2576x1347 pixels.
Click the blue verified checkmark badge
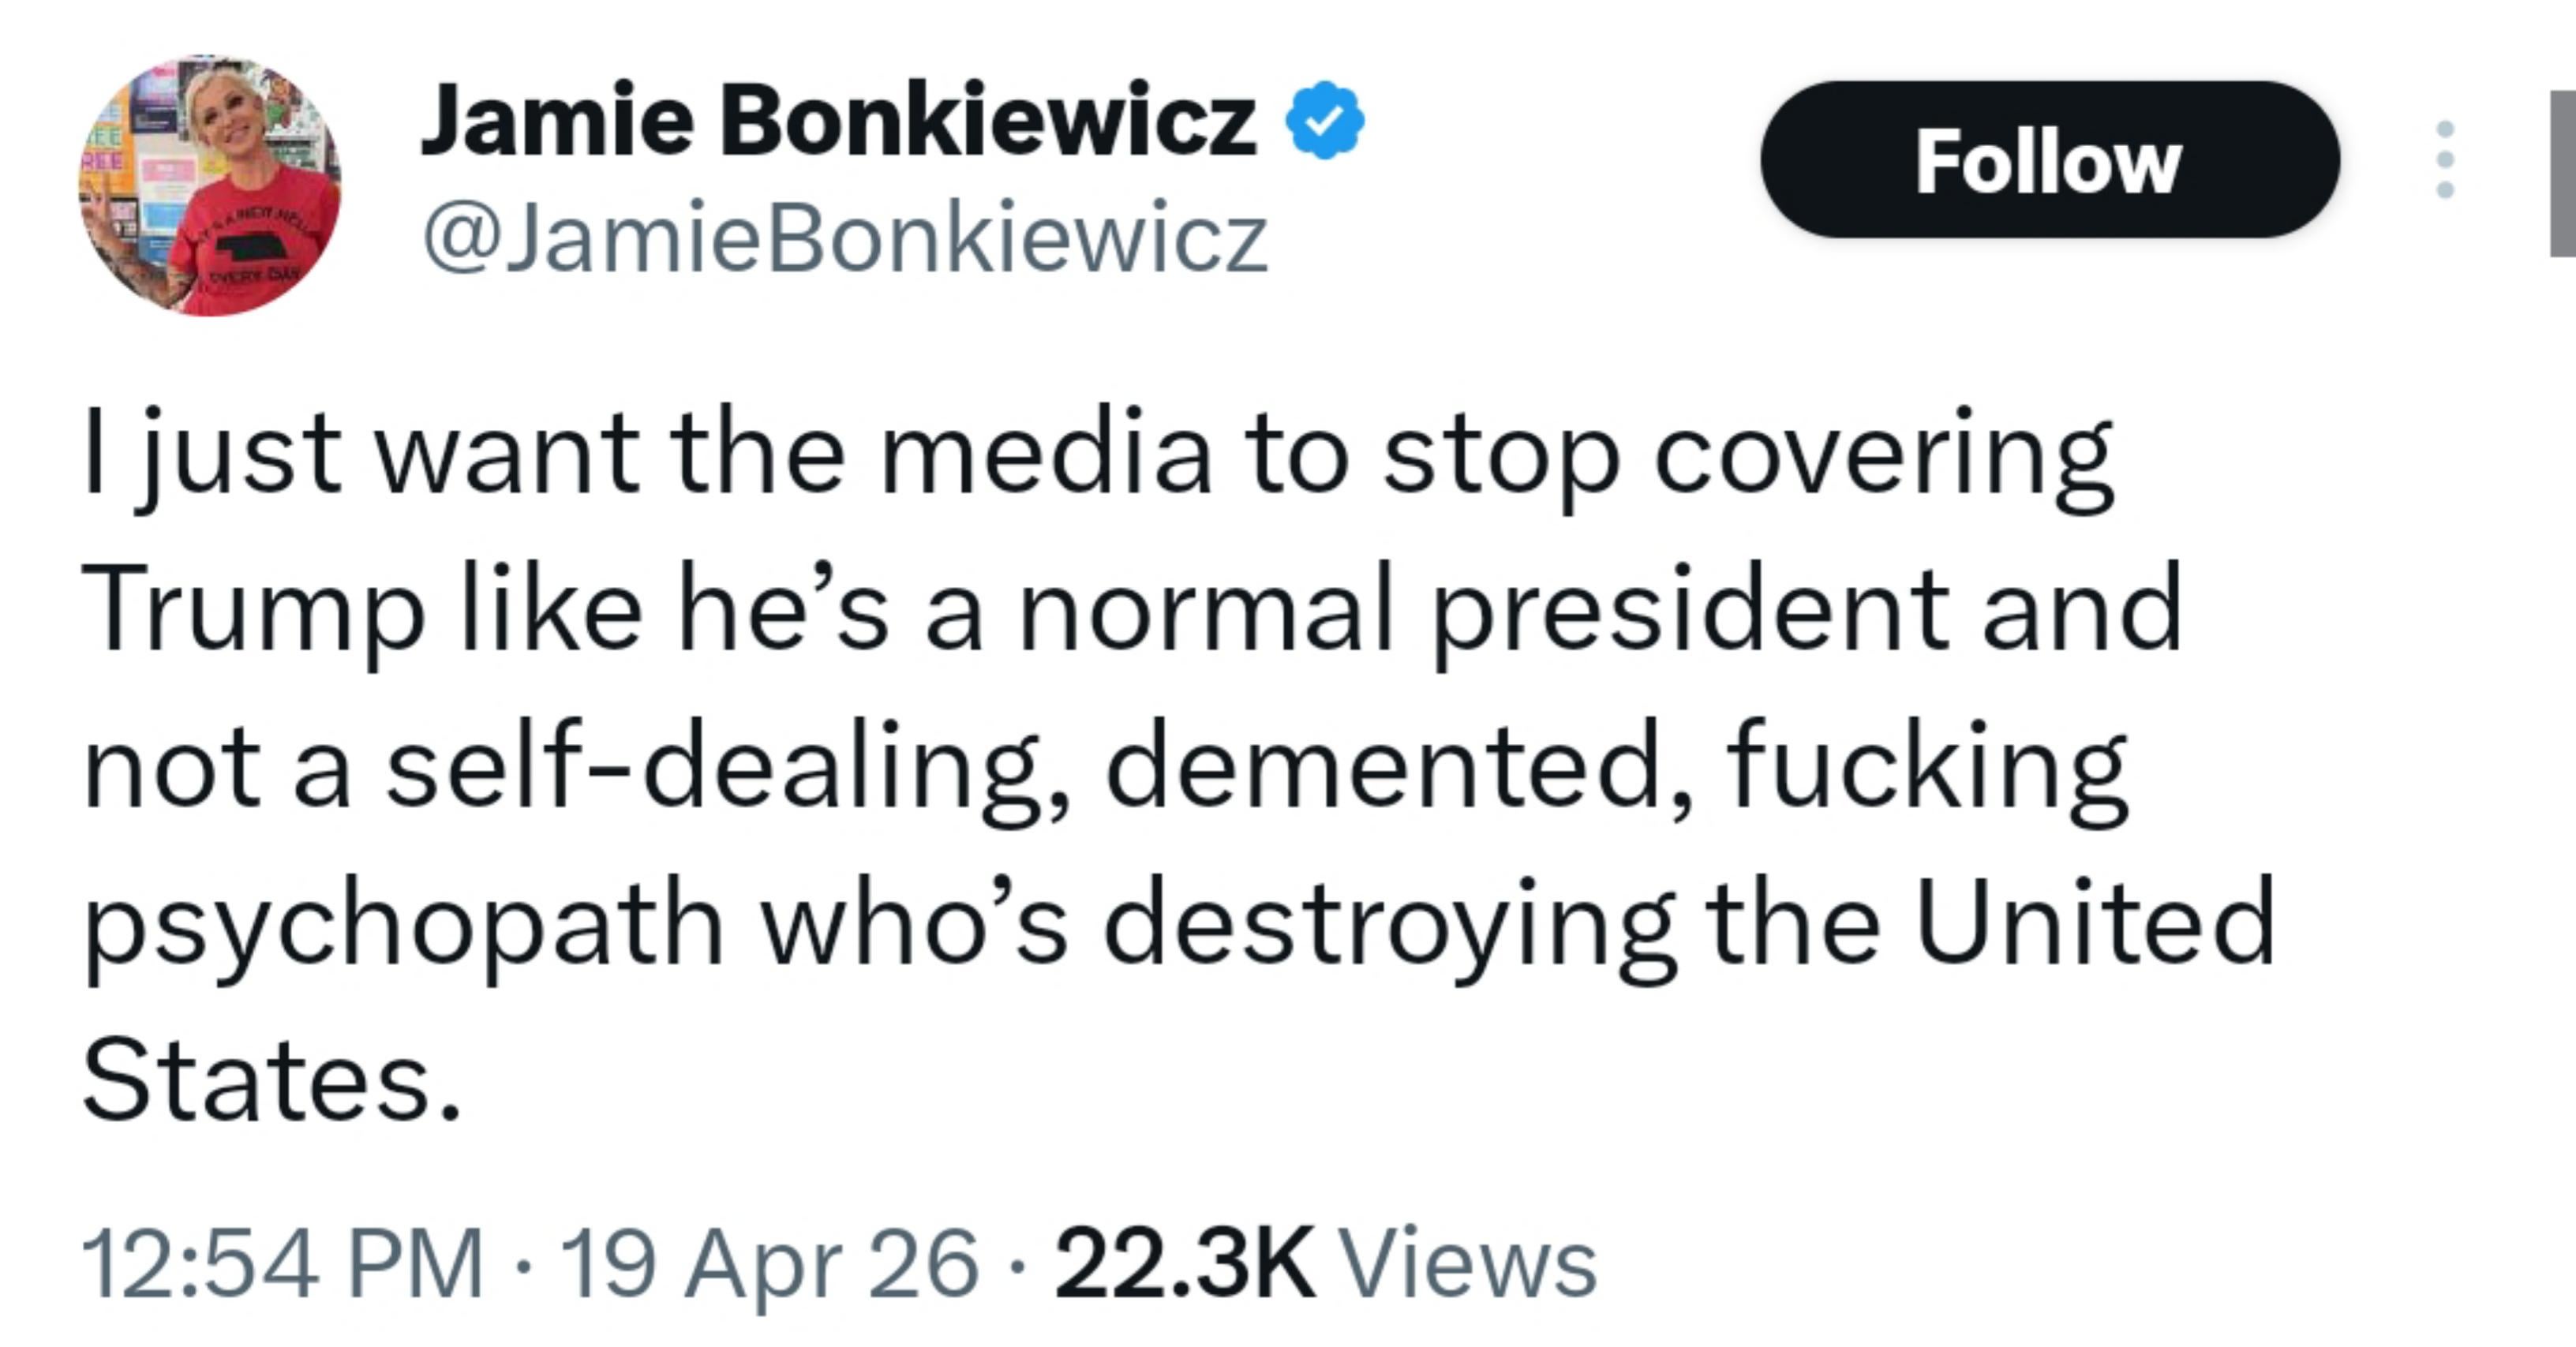click(1324, 121)
